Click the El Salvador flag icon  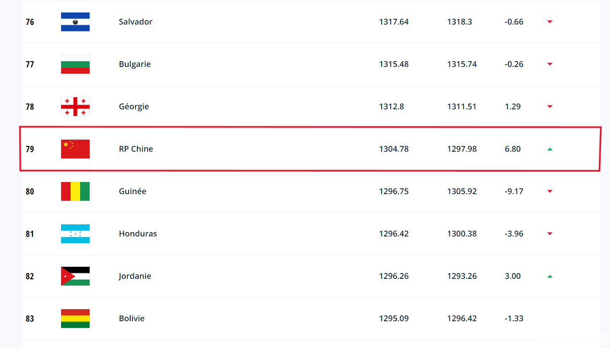(x=75, y=22)
